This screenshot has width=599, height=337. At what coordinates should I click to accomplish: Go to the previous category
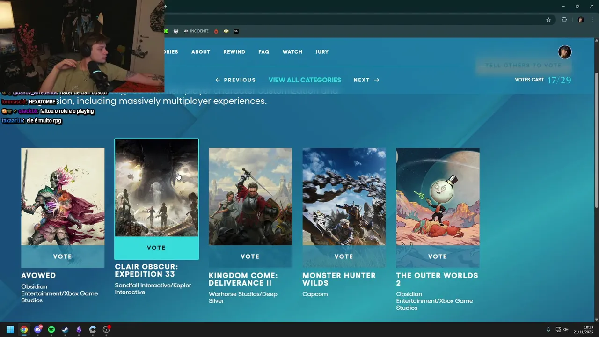[x=235, y=80]
